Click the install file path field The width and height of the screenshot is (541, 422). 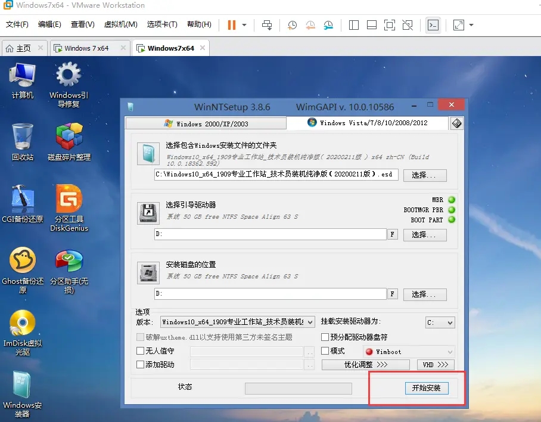point(276,175)
